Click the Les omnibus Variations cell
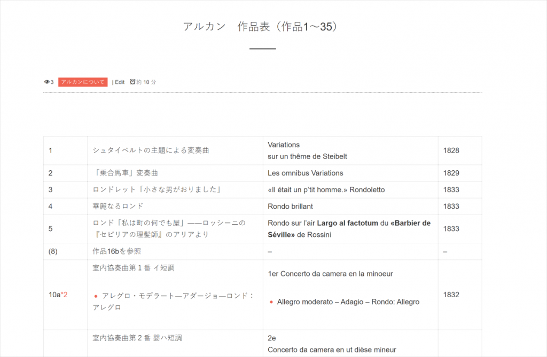 pos(305,173)
